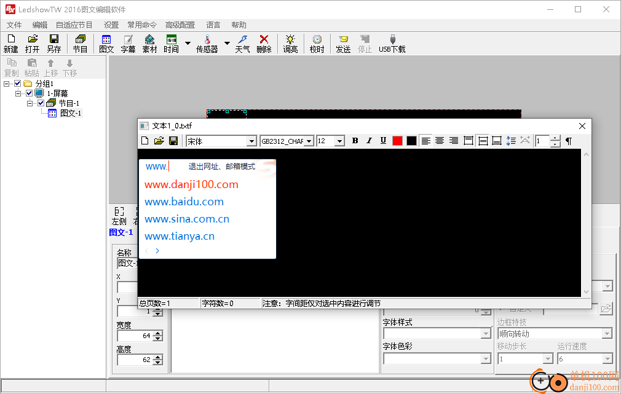Click the new document icon in text editor
This screenshot has width=621, height=394.
click(145, 141)
